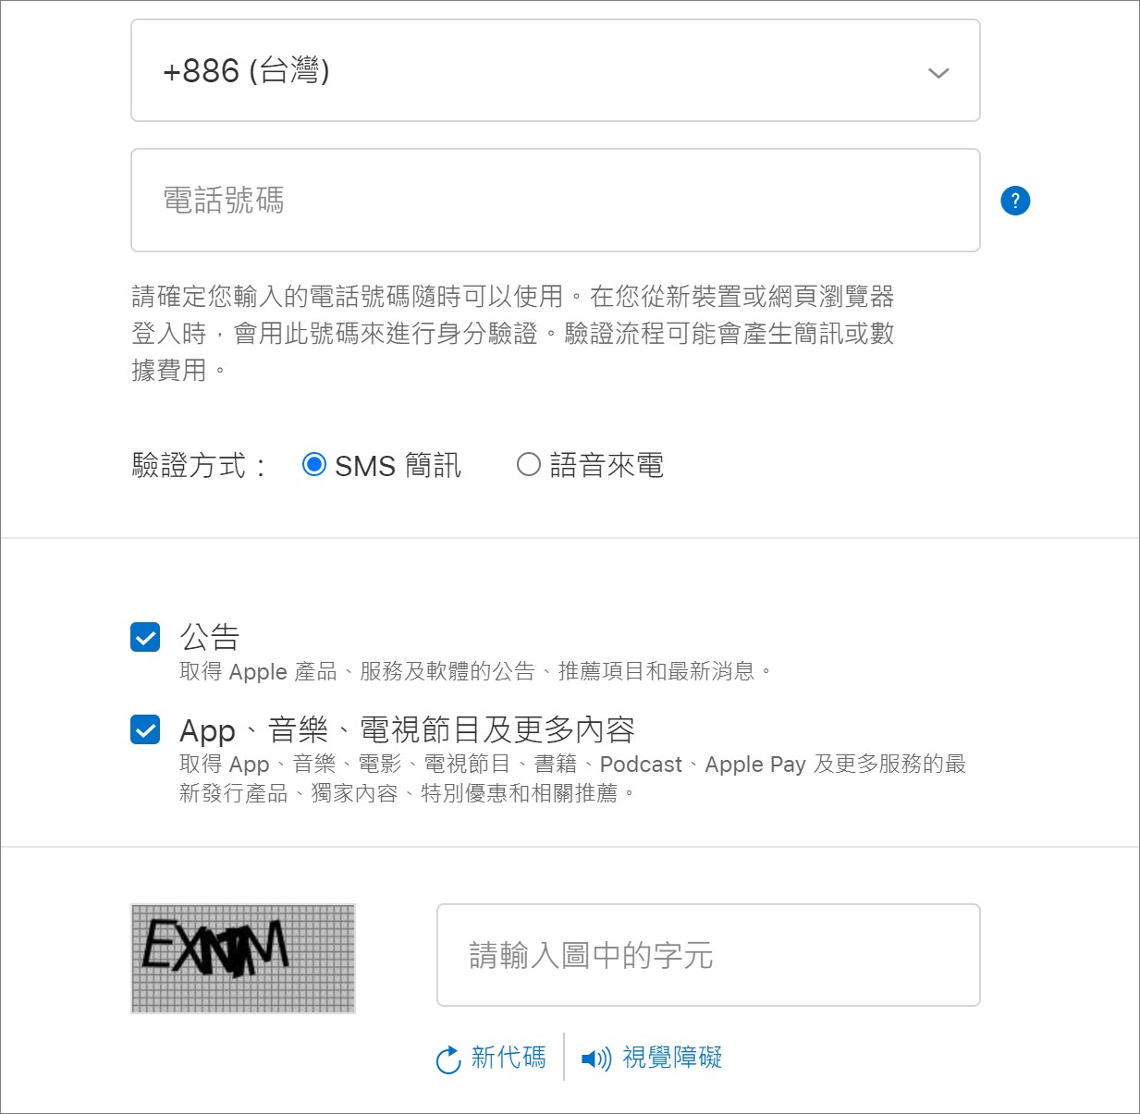Image resolution: width=1140 pixels, height=1114 pixels.
Task: Select the SMS 簡訊 verification option
Action: coord(314,464)
